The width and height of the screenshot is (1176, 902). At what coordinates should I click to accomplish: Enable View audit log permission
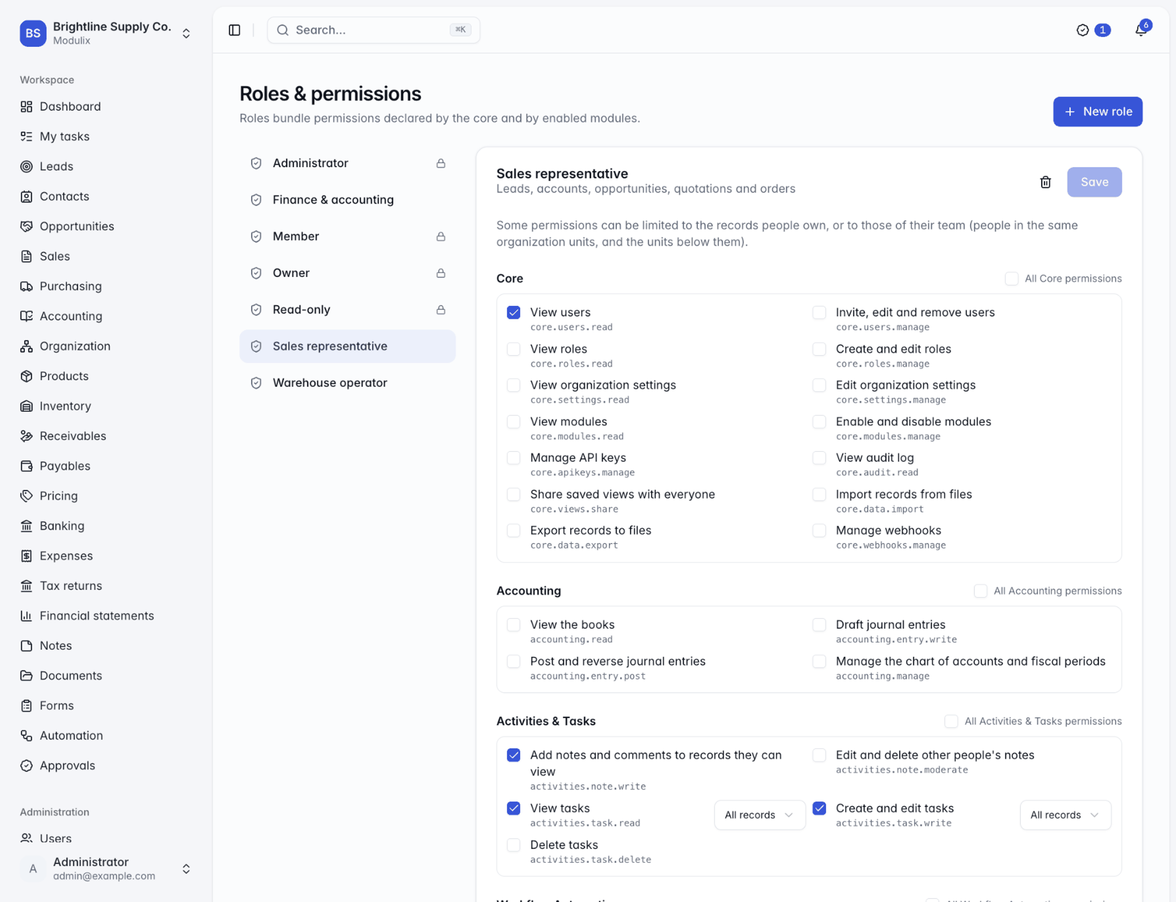pos(819,458)
